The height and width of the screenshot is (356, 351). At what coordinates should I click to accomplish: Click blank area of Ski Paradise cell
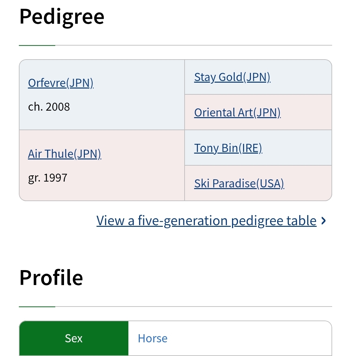[309, 184]
